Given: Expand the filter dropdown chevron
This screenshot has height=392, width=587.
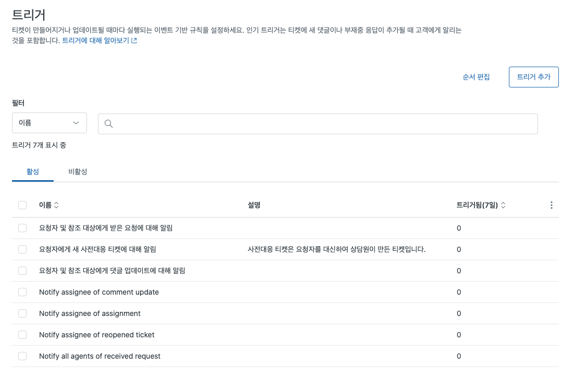Looking at the screenshot, I should 76,123.
